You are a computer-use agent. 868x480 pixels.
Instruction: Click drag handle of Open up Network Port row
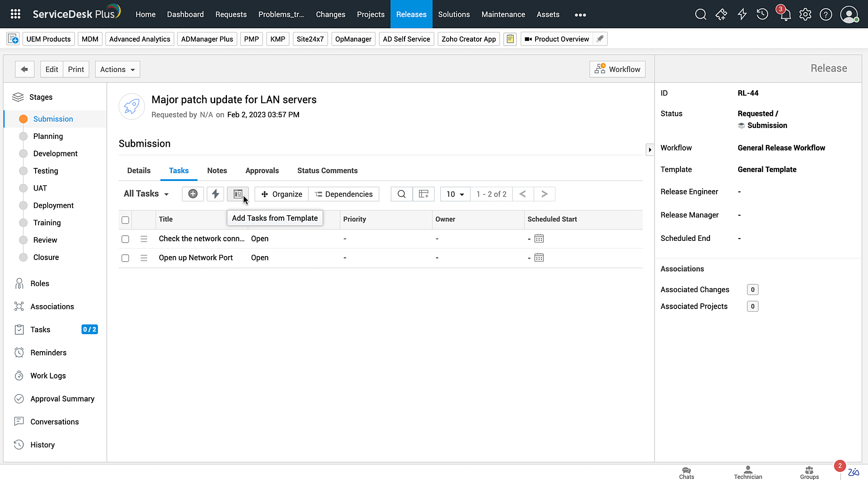144,258
